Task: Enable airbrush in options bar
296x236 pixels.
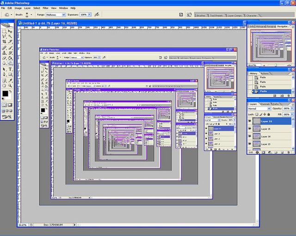Action: tap(97, 14)
